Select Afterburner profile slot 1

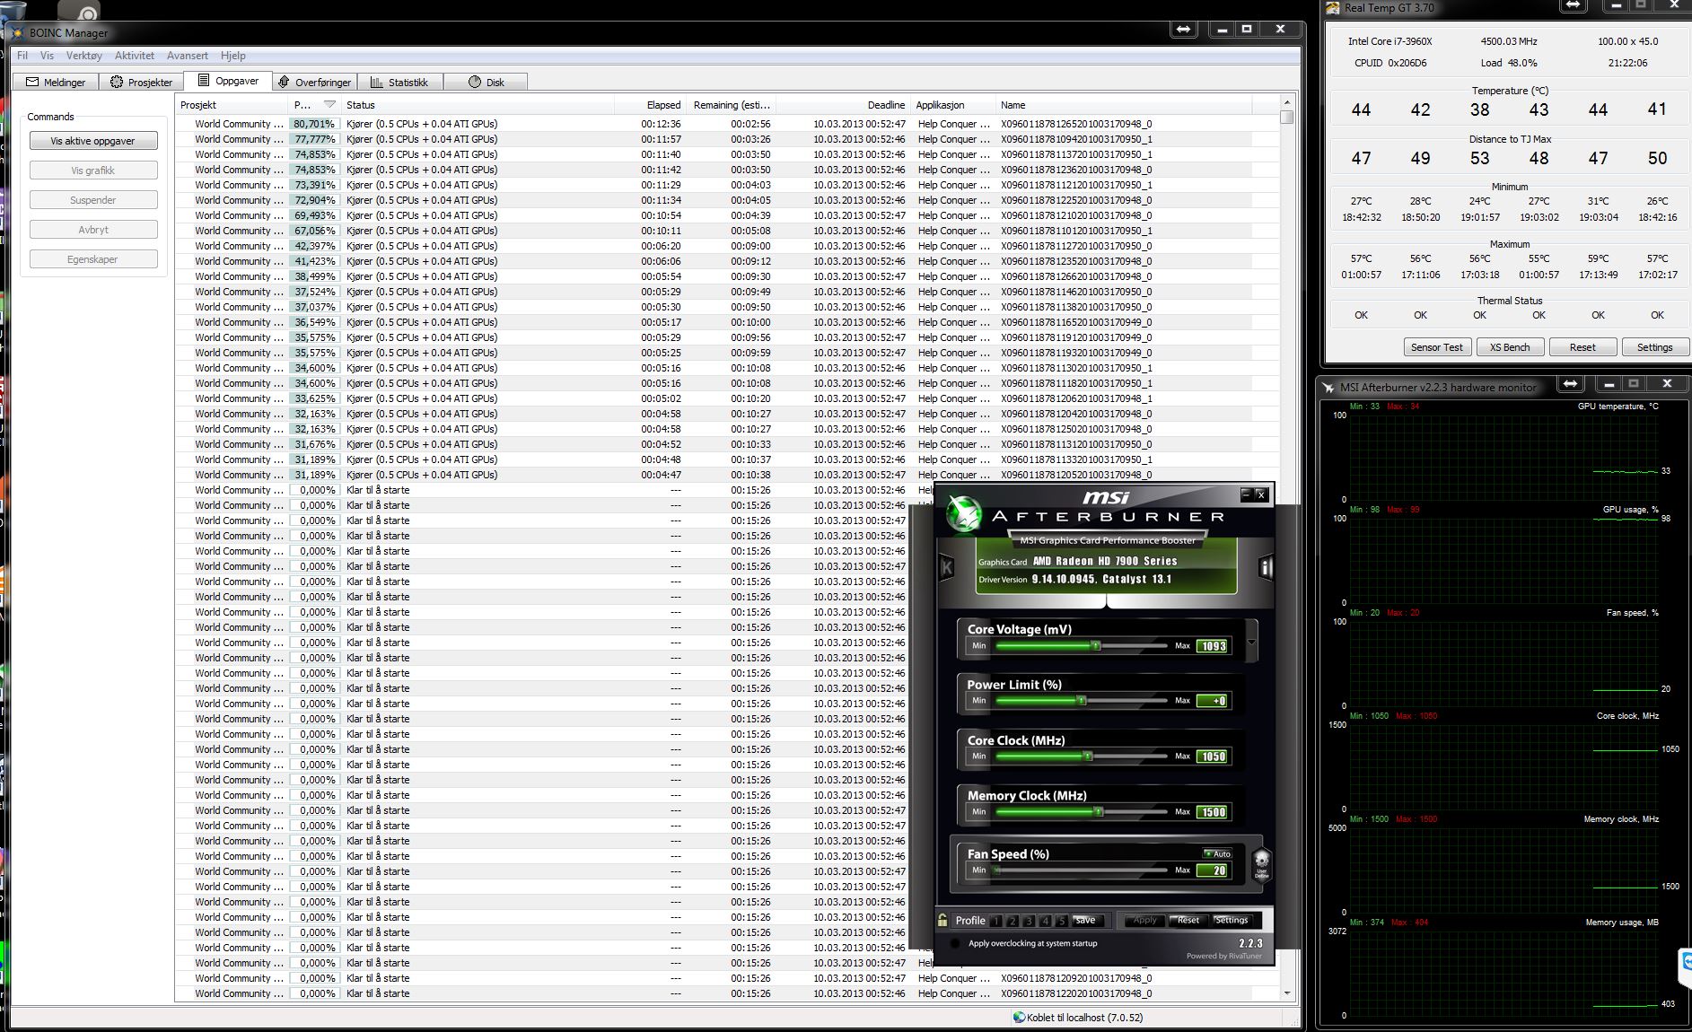[x=995, y=921]
